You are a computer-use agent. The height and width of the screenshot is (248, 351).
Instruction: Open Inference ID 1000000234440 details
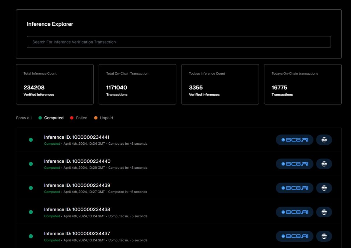pos(77,161)
